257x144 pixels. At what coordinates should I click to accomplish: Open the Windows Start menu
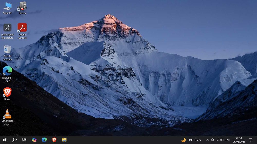(5, 140)
